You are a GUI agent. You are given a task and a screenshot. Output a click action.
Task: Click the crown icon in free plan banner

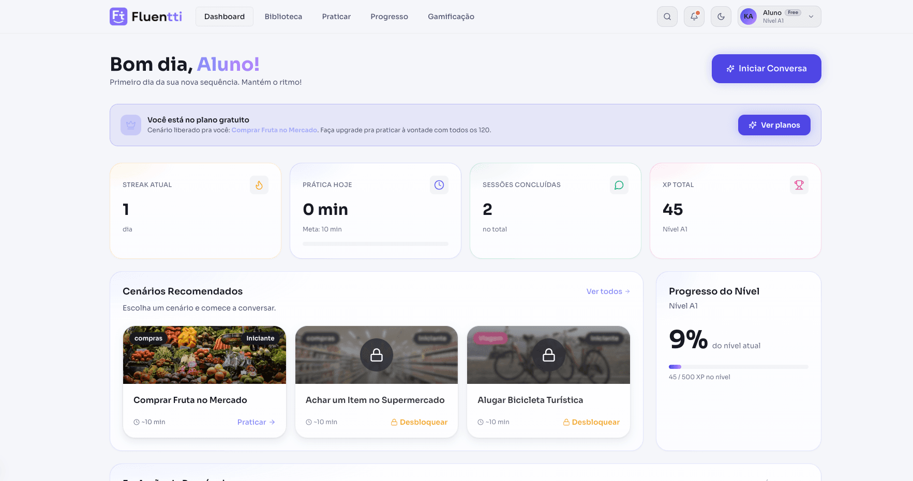tap(131, 125)
